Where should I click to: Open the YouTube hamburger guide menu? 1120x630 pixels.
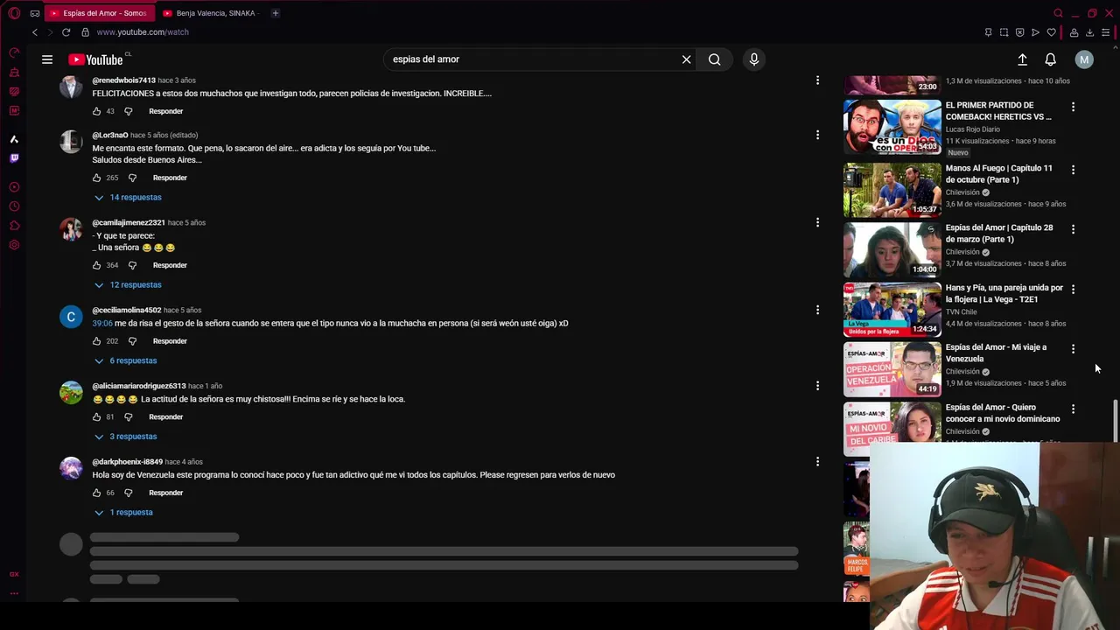[47, 59]
